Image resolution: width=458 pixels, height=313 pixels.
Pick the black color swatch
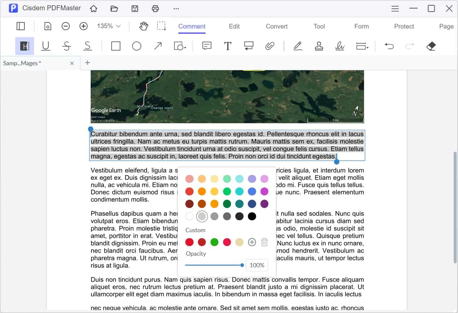(252, 216)
